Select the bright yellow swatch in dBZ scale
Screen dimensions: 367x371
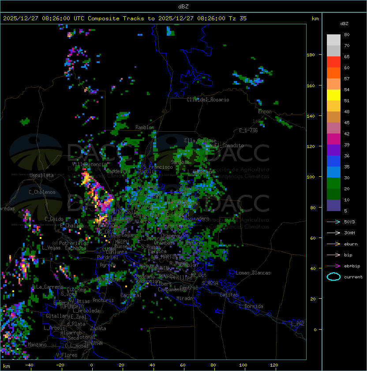click(333, 95)
